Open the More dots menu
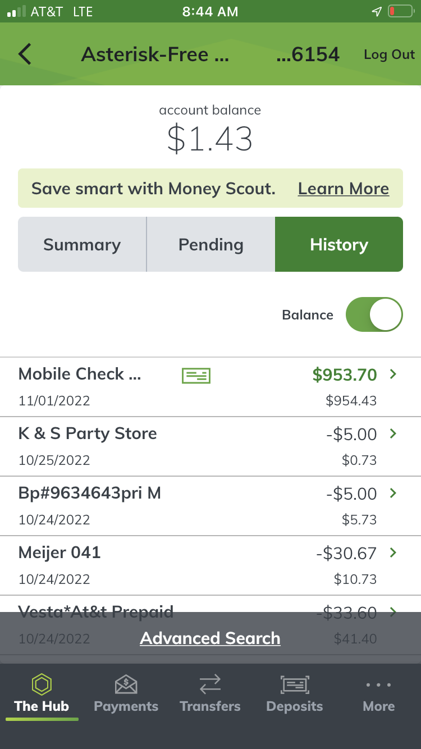The height and width of the screenshot is (749, 421). click(378, 685)
